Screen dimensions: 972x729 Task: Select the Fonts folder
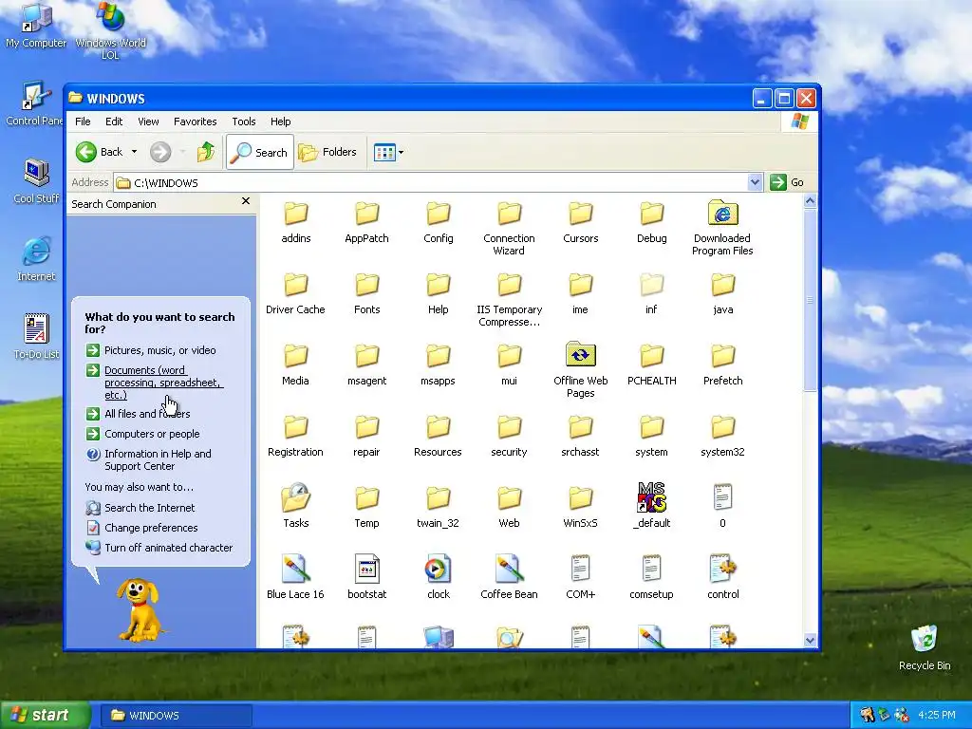pos(367,293)
